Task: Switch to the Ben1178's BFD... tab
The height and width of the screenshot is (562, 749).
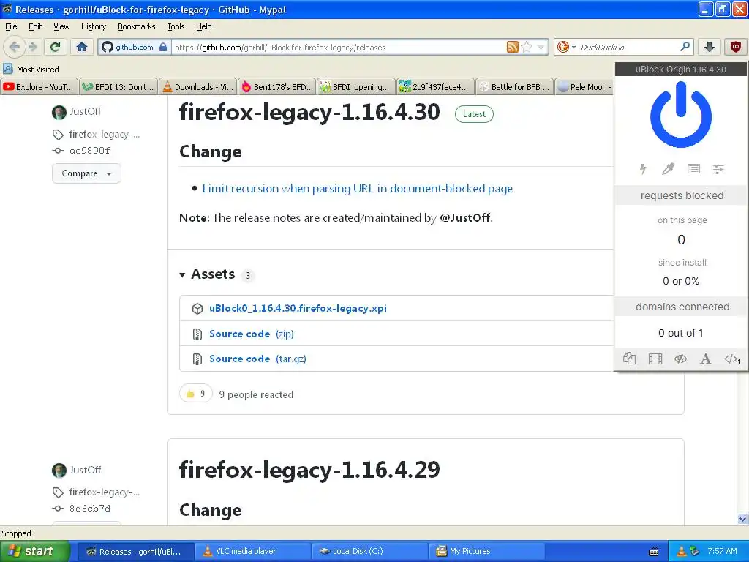Action: point(277,86)
